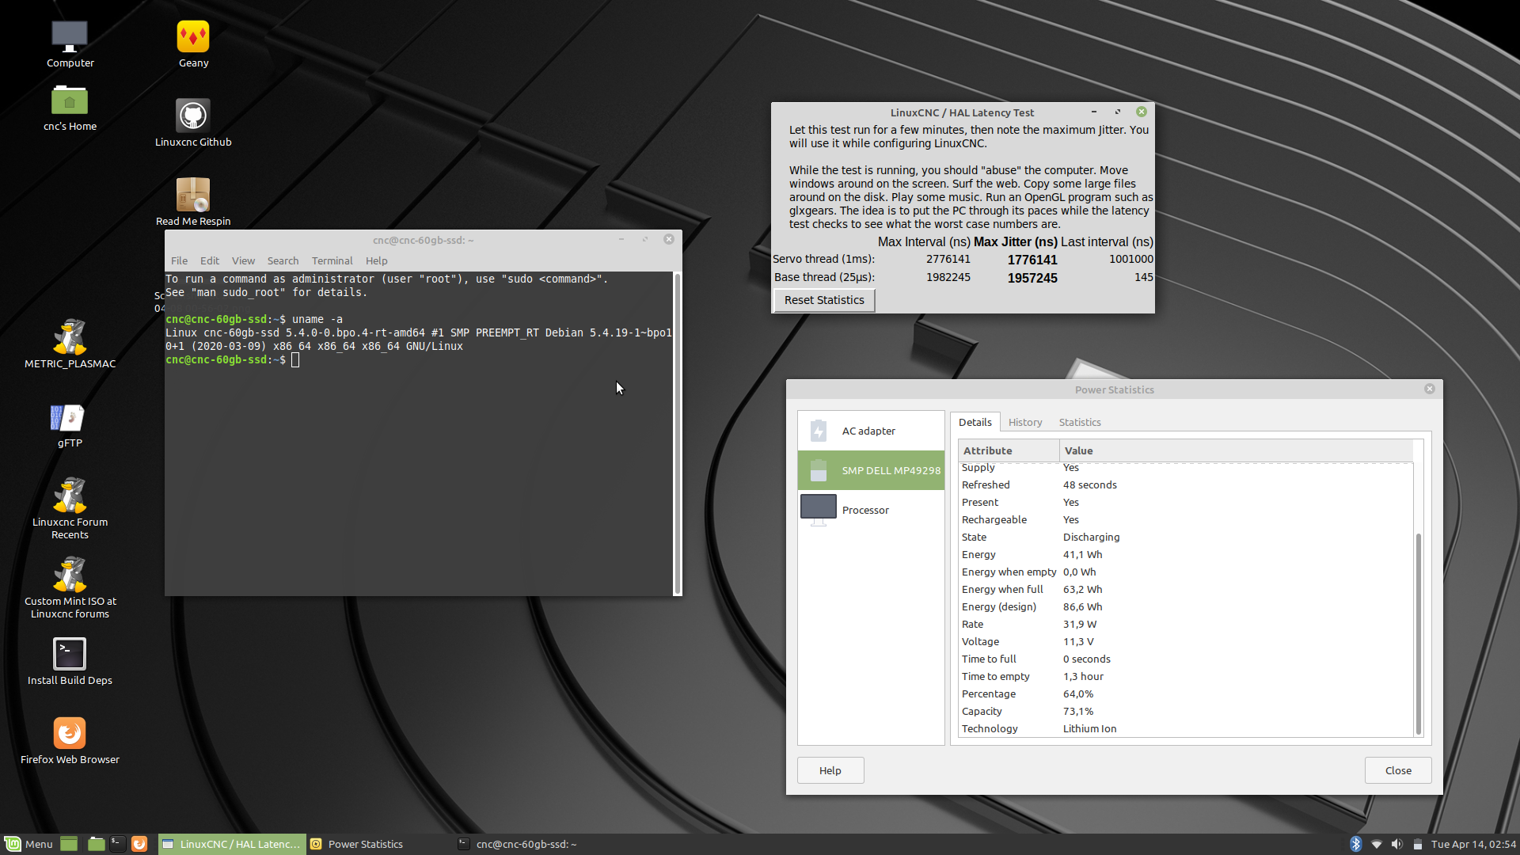Click the battery tray icon
This screenshot has height=855, width=1520.
tap(1418, 844)
